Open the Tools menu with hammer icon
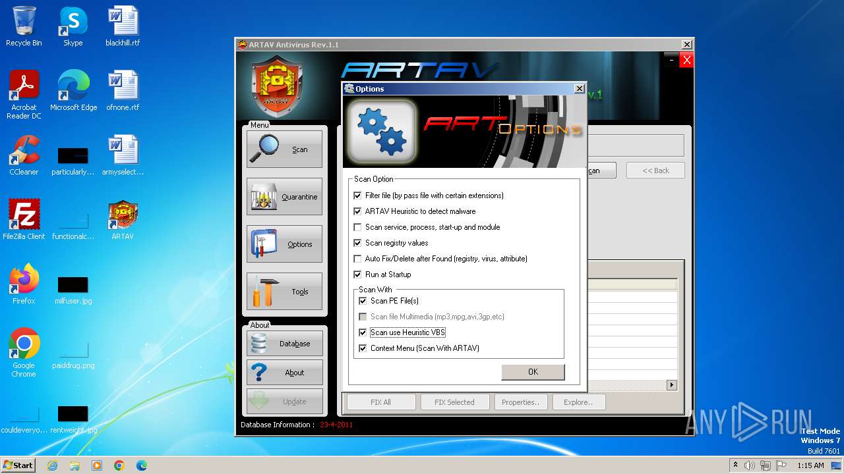Viewport: 844px width, 474px height. (x=284, y=291)
